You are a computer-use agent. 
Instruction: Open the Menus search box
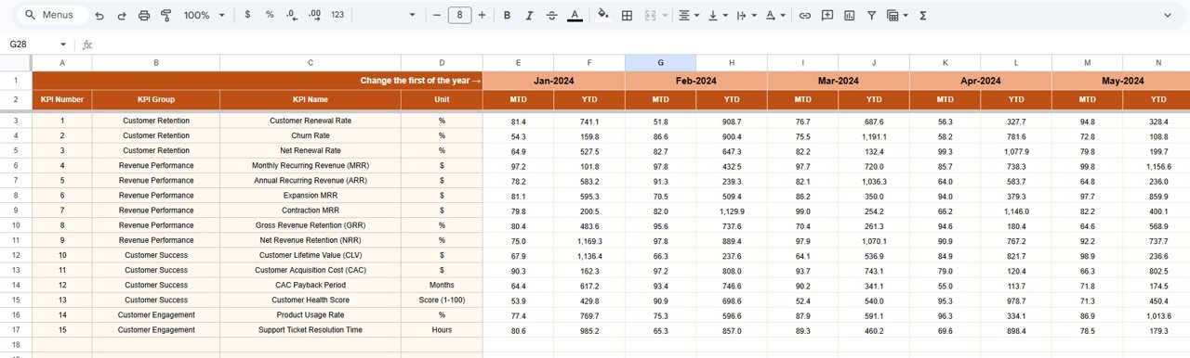pos(54,15)
